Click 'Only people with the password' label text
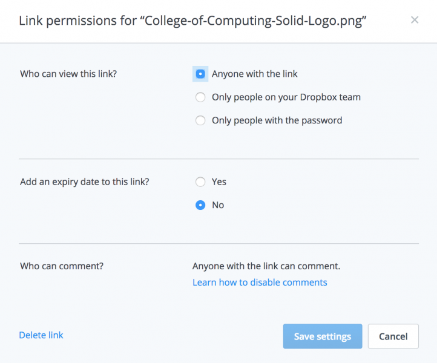The image size is (437, 363). (277, 120)
